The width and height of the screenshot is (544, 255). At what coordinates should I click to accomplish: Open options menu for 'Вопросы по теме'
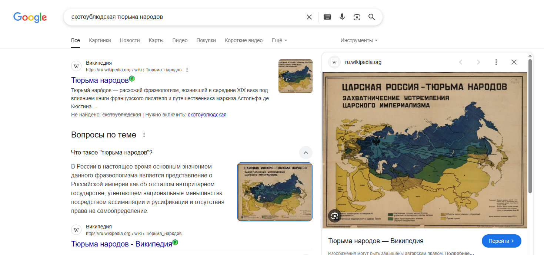[144, 135]
